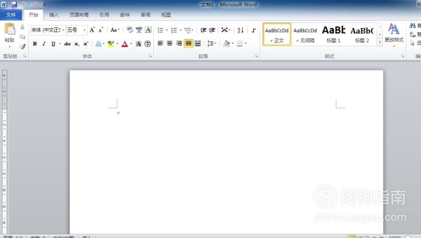This screenshot has width=421, height=238.
Task: Switch to the 插入 ribbon tab
Action: (54, 15)
